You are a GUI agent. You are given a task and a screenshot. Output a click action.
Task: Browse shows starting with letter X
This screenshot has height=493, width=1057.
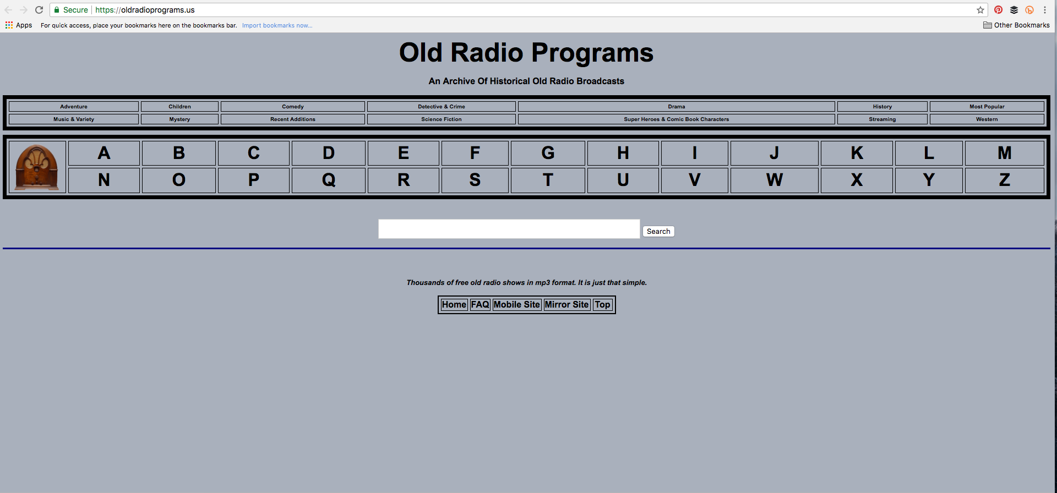[x=857, y=180]
